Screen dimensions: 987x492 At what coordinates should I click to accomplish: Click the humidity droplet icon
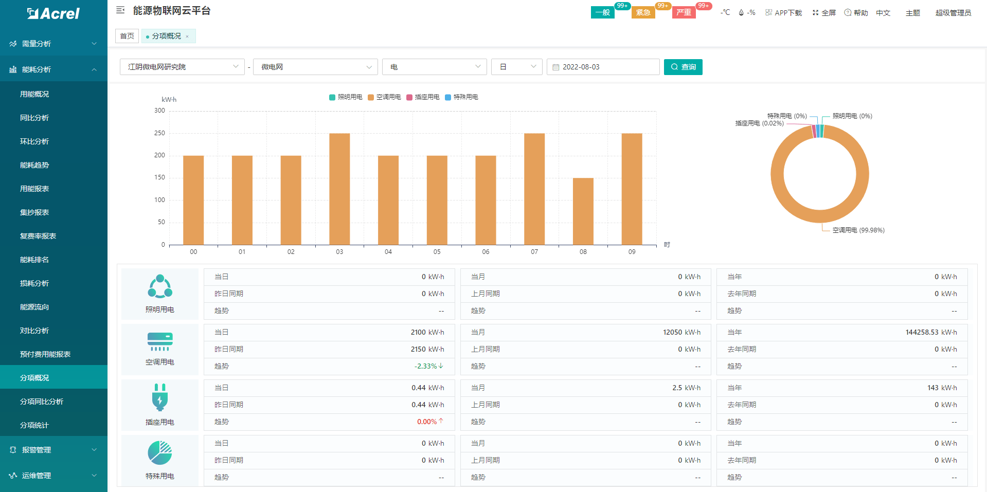click(741, 12)
